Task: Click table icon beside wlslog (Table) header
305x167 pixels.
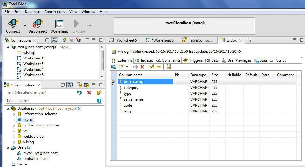Action: pos(114,51)
